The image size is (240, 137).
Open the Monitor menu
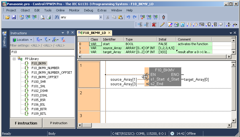point(74,10)
